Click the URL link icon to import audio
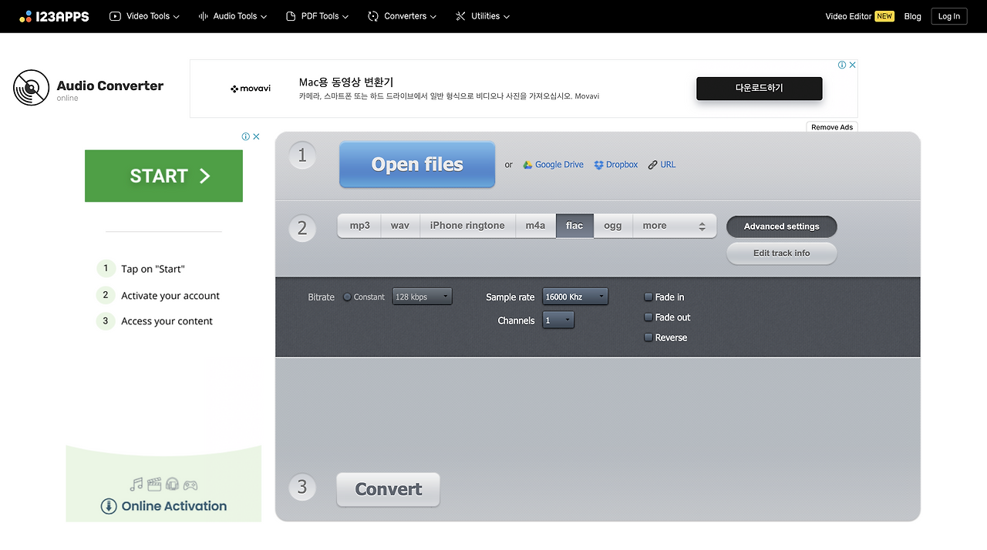Screen dimensions: 987x550 tap(652, 164)
